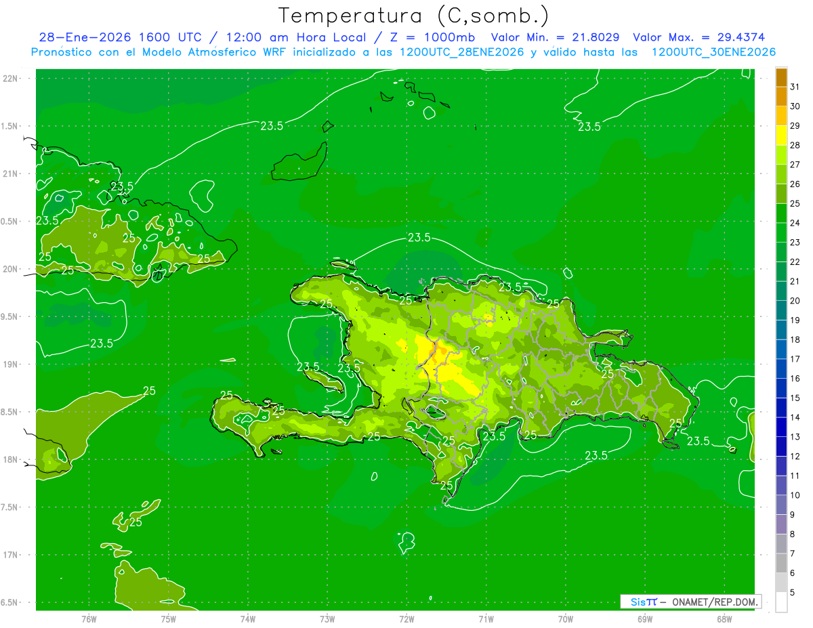Pick the dark orange swatch above legend 31

[x=781, y=77]
